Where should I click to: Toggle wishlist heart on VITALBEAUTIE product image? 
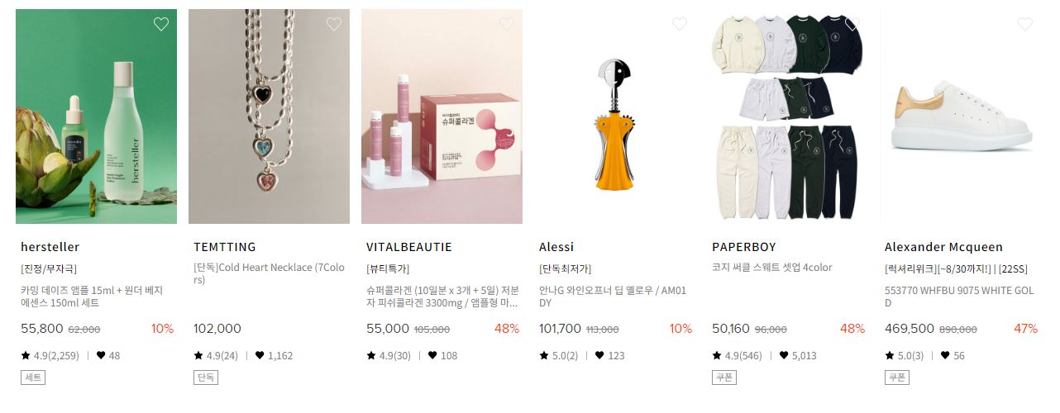coord(507,24)
